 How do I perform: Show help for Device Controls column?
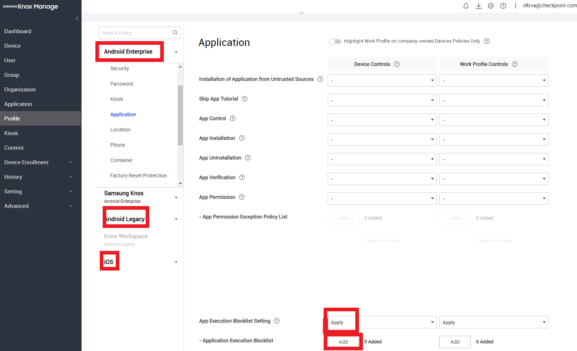click(x=397, y=64)
